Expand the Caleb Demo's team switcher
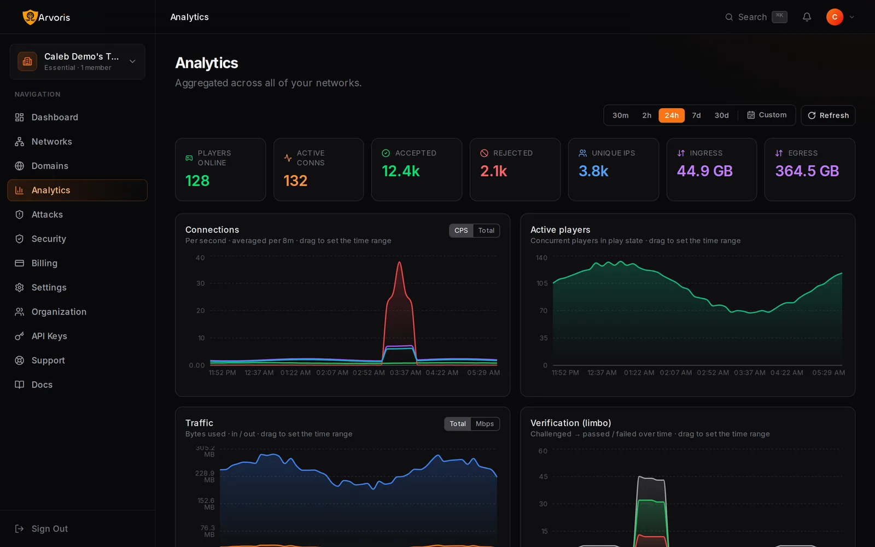Image resolution: width=875 pixels, height=547 pixels. 78,61
